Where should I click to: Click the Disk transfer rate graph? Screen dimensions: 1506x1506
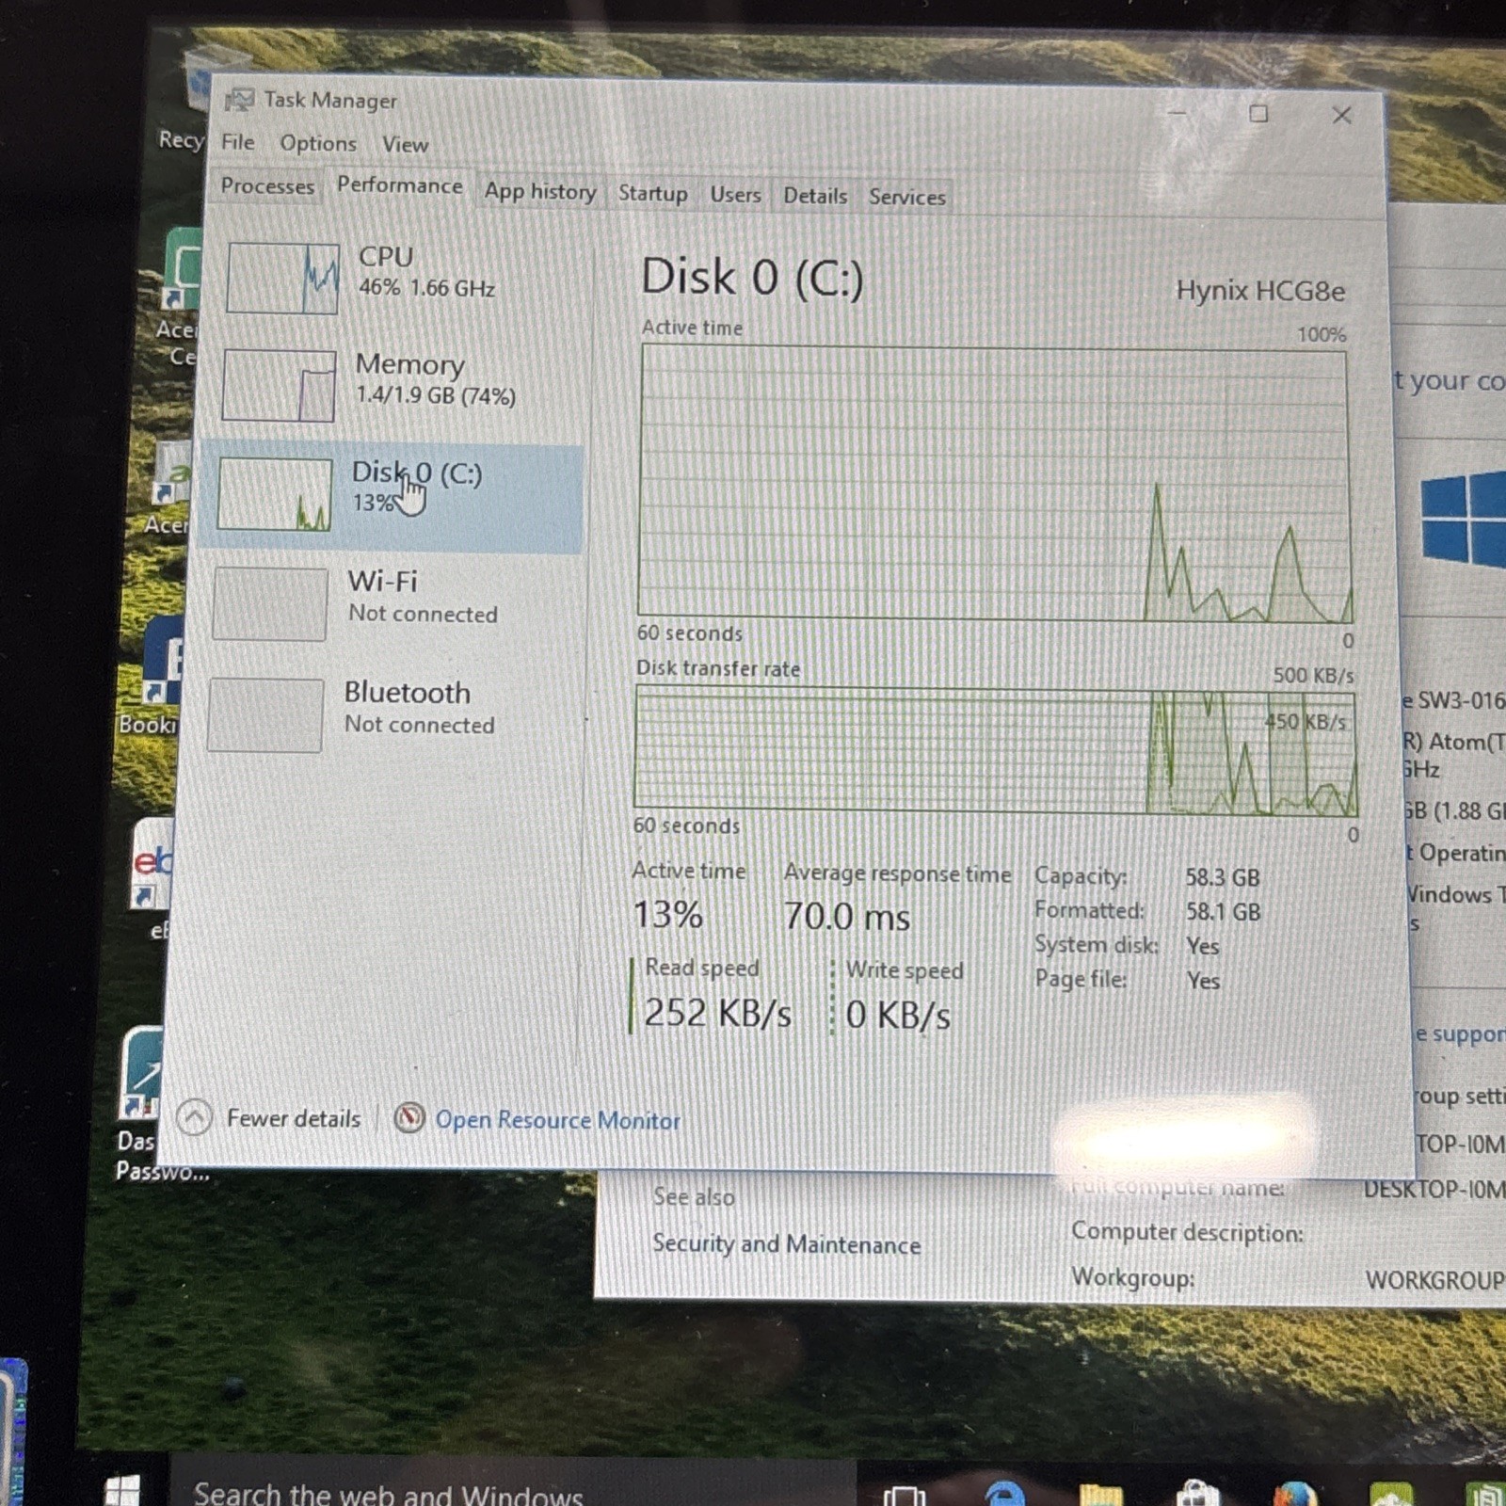(x=995, y=750)
